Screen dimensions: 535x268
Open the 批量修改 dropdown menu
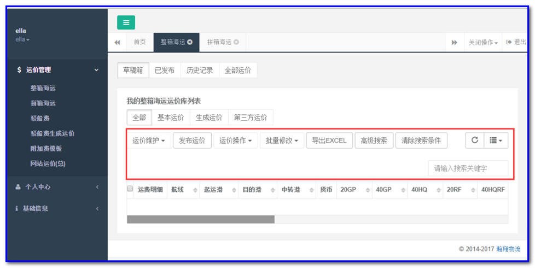pos(282,141)
